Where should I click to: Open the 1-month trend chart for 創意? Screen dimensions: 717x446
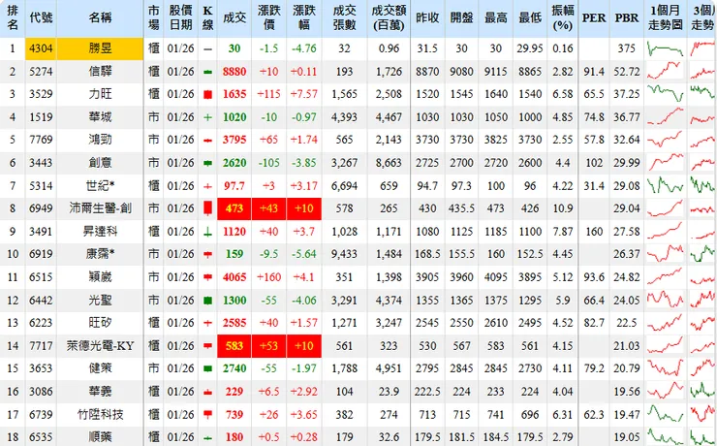(666, 163)
